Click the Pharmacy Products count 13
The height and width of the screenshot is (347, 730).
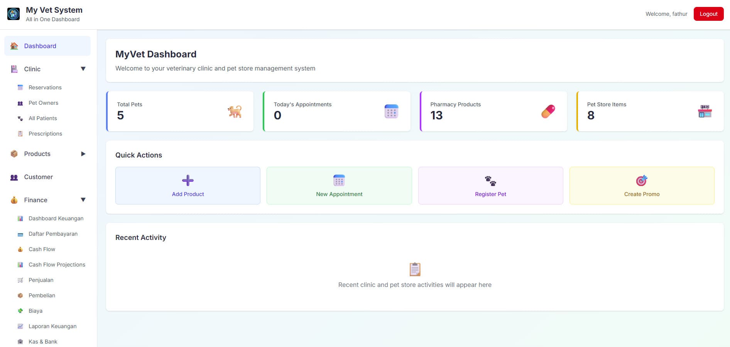(x=436, y=115)
